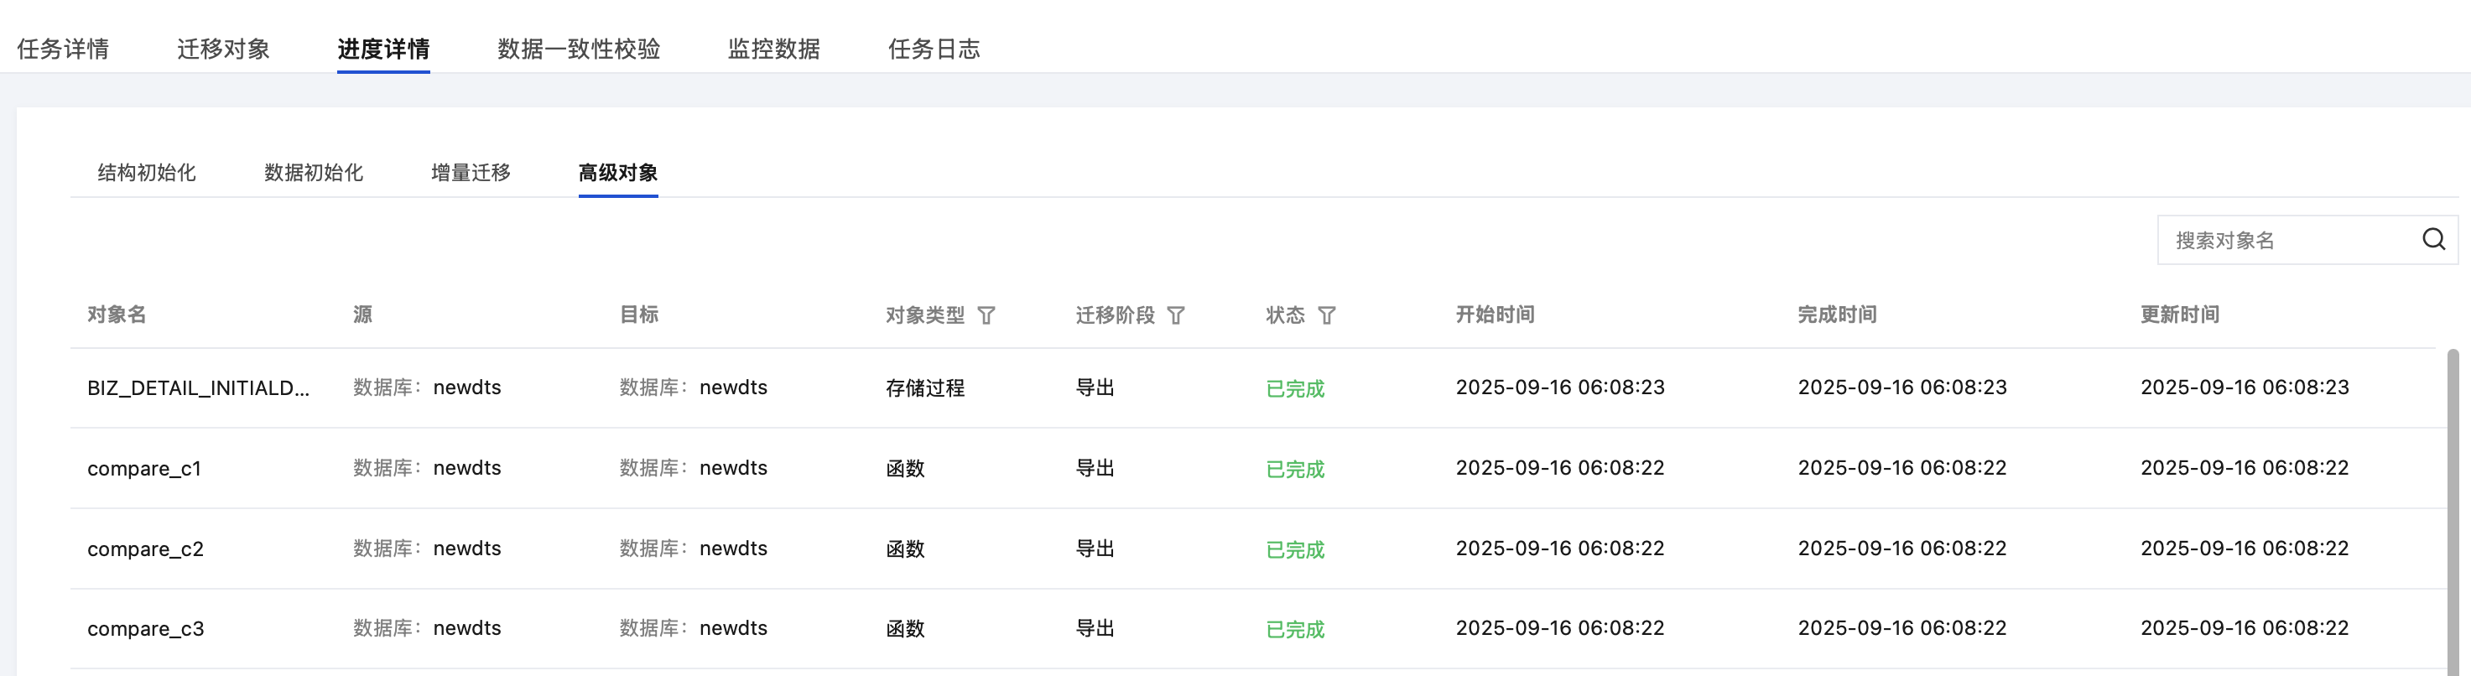This screenshot has width=2471, height=676.
Task: Select the 结构初始化 sub-tab
Action: pyautogui.click(x=147, y=173)
